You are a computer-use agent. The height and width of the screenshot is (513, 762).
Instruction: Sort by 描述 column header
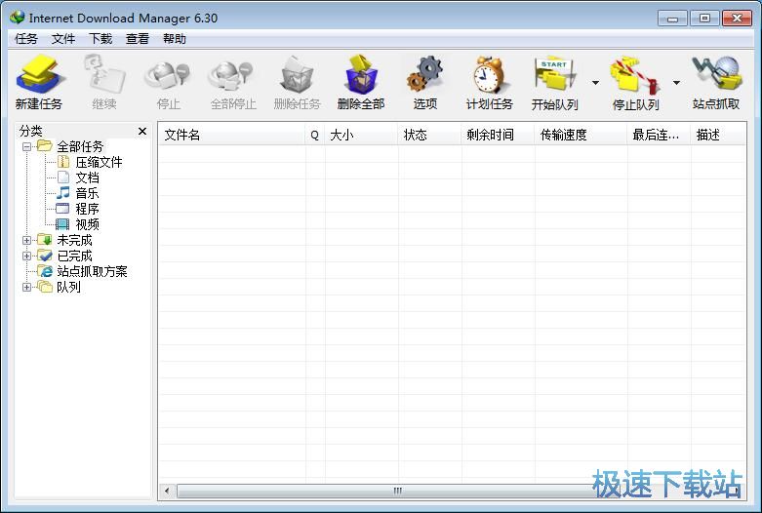(718, 135)
